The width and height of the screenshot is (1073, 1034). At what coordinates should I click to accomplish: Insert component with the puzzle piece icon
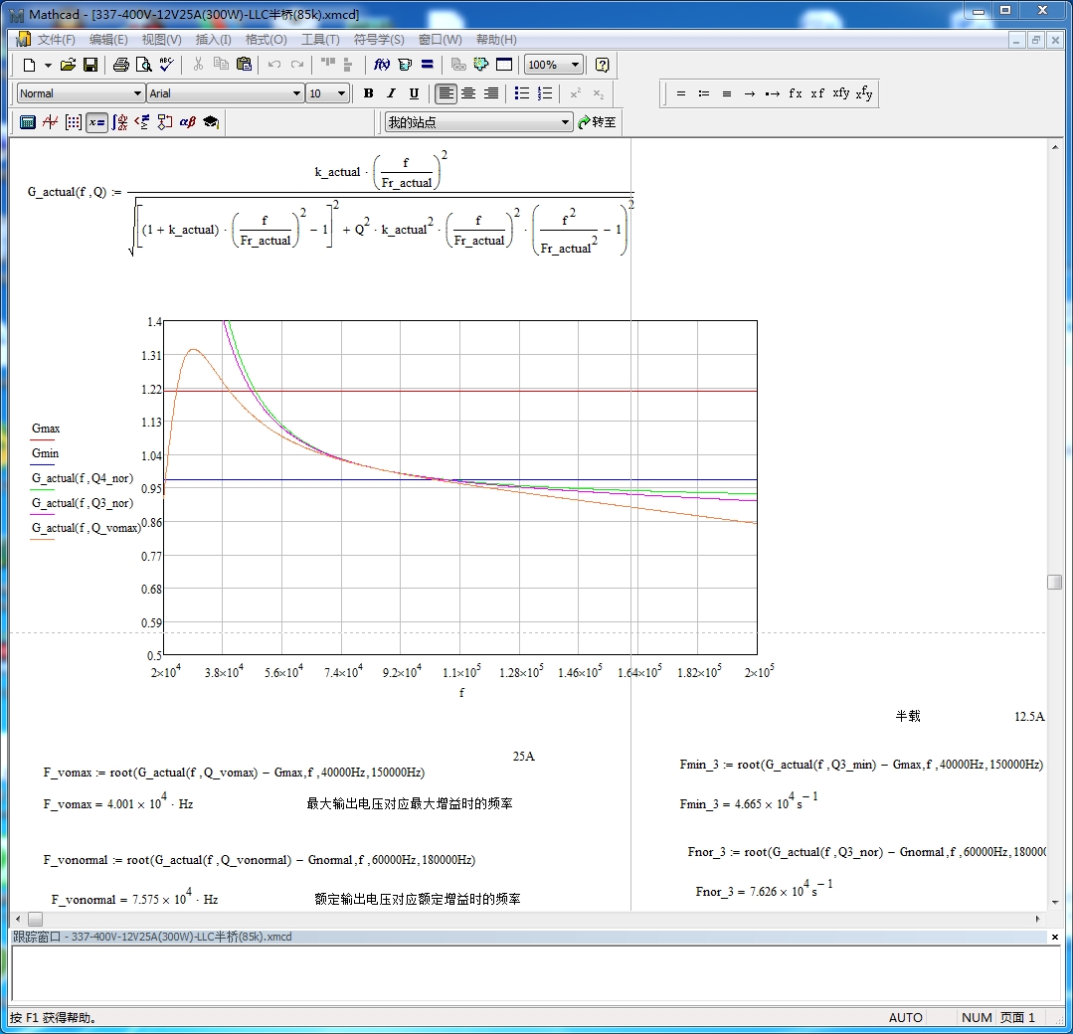coord(481,65)
